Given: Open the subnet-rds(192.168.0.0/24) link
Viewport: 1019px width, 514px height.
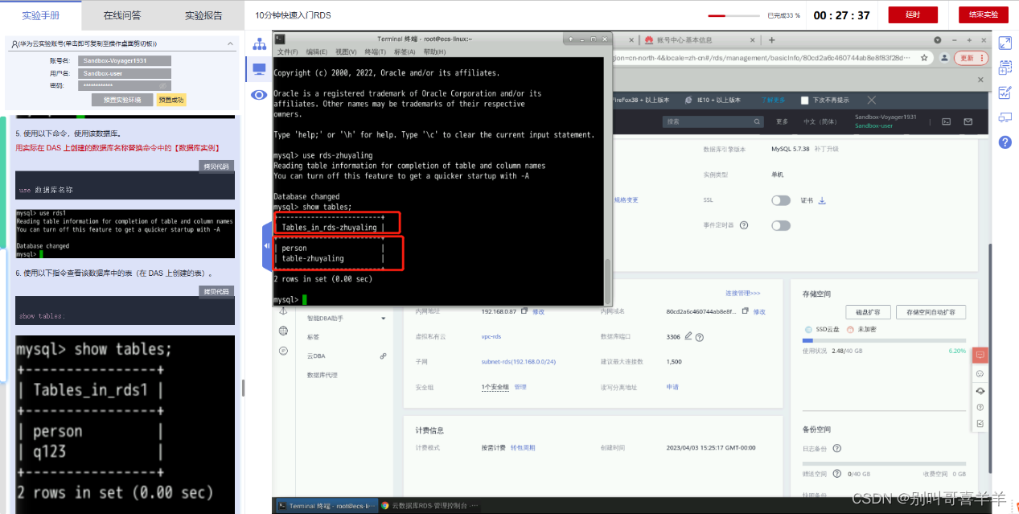Looking at the screenshot, I should [x=518, y=362].
